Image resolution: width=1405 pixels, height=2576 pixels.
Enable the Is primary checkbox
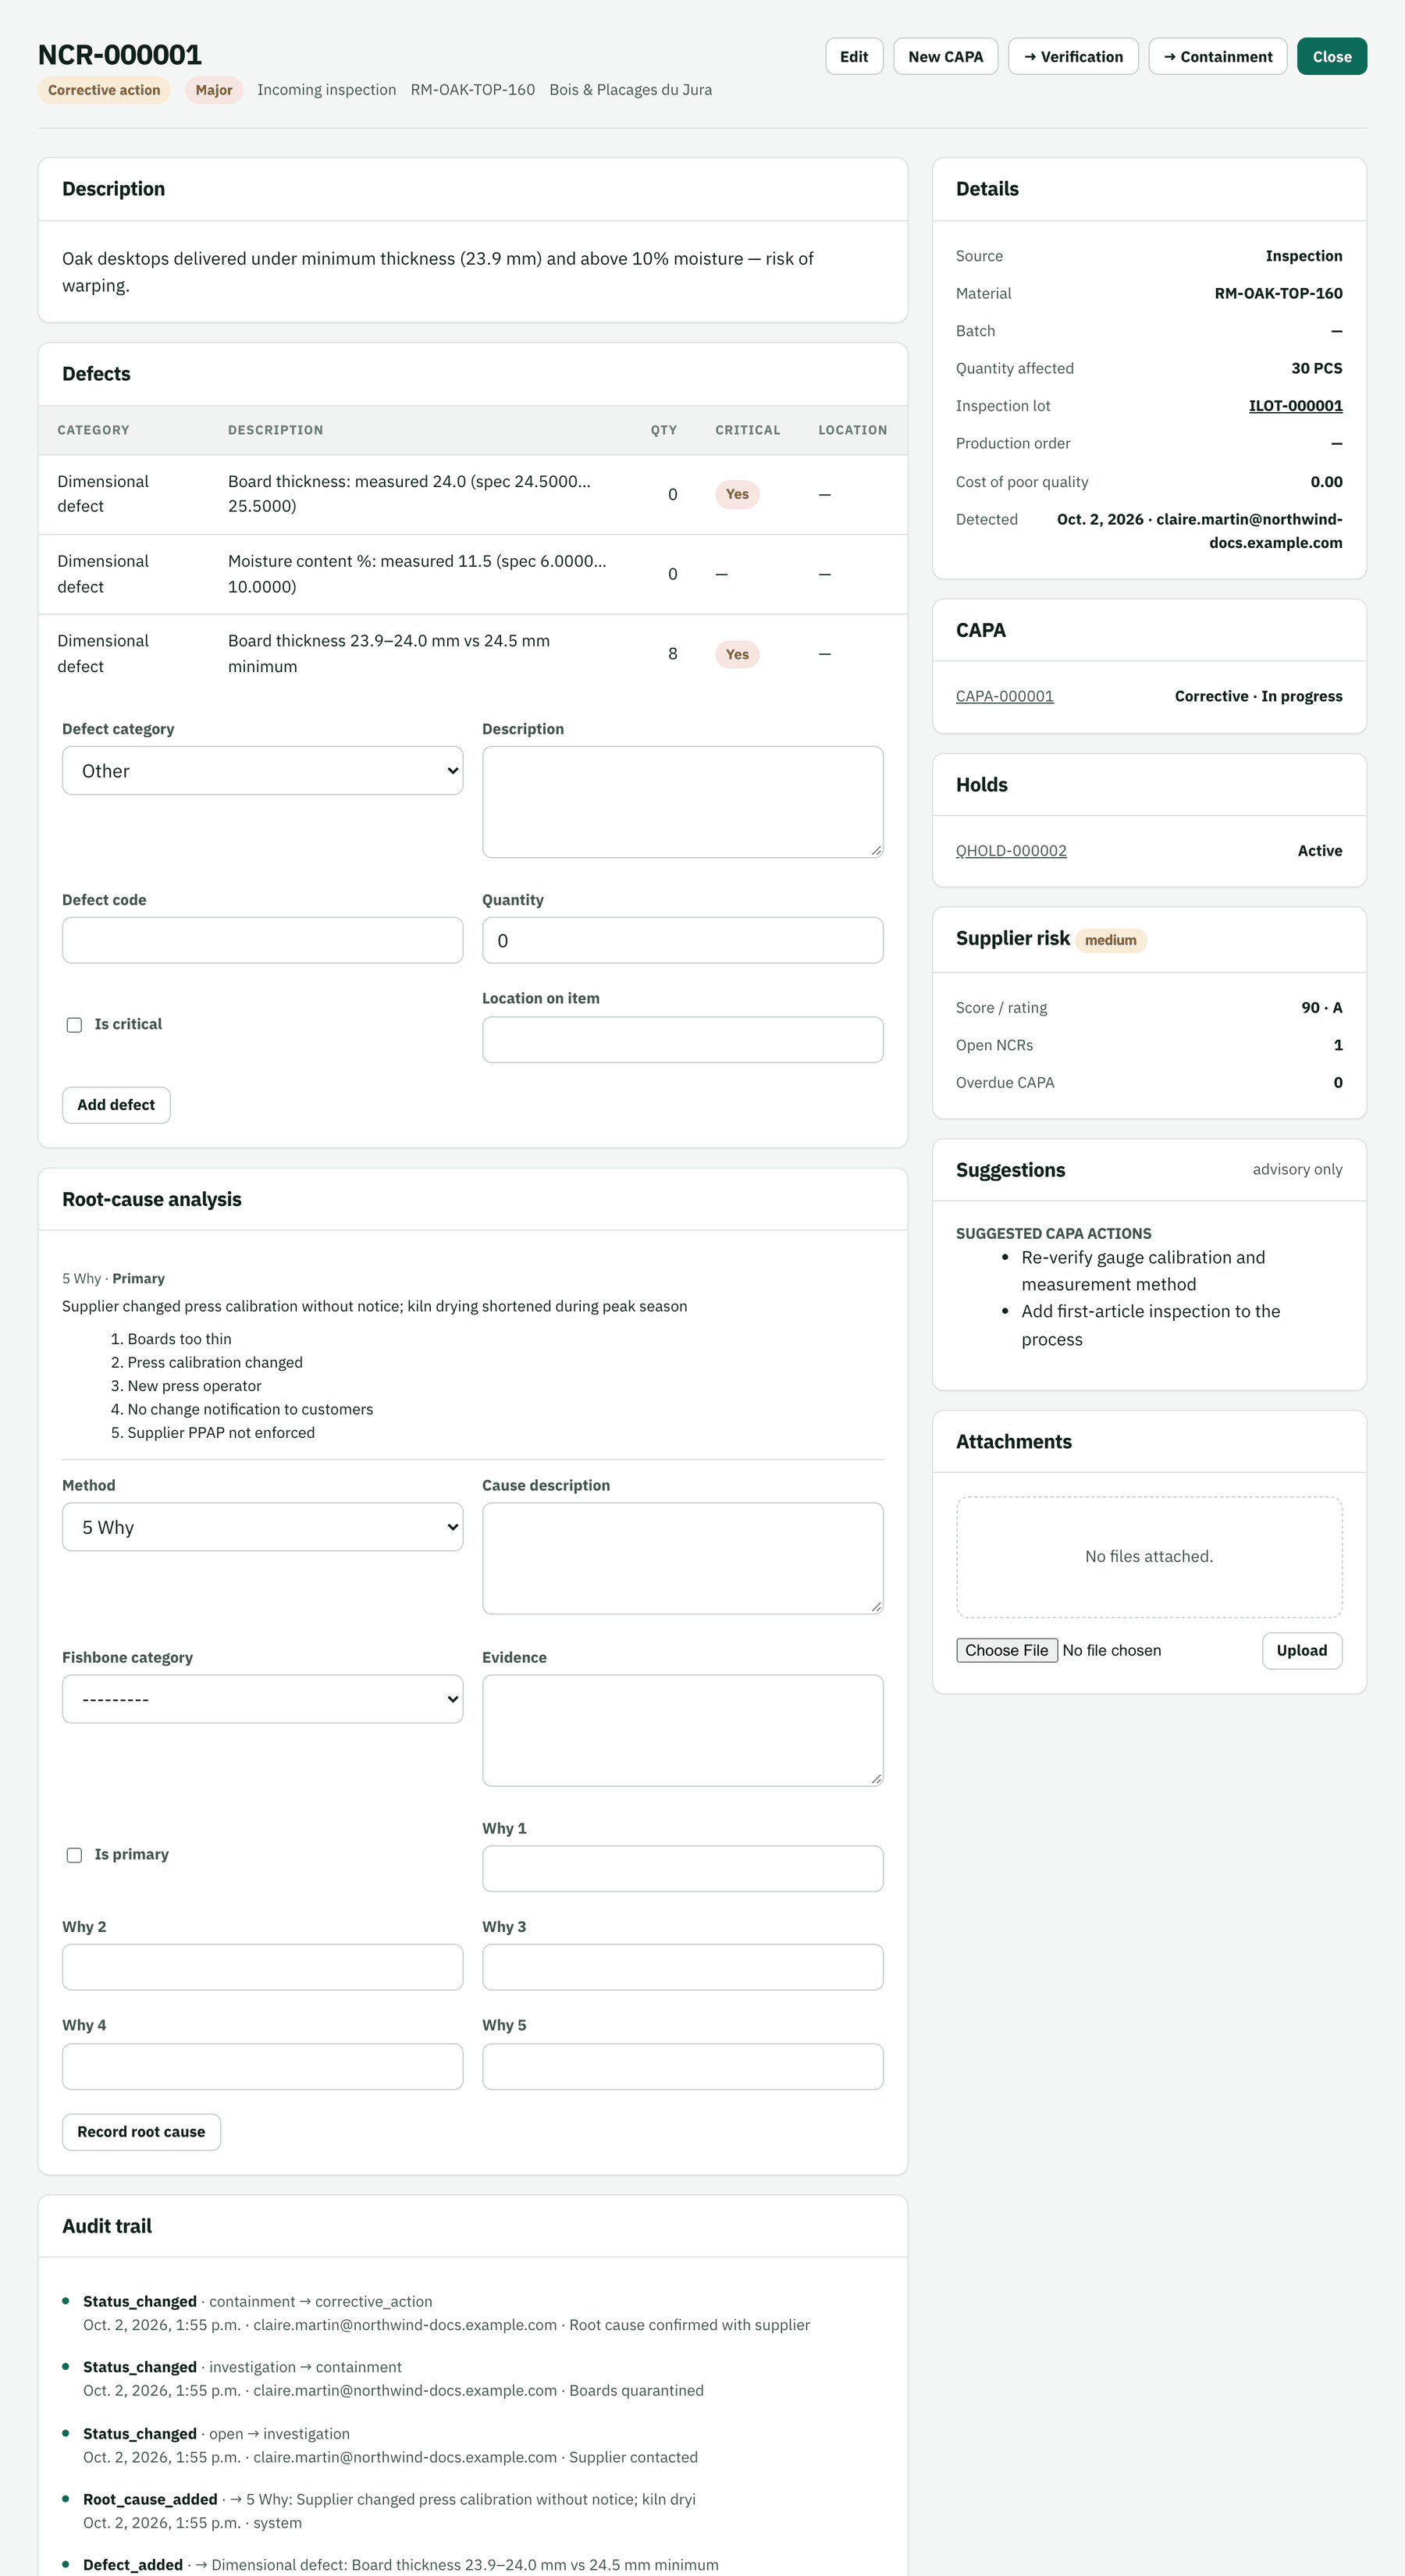click(74, 1855)
